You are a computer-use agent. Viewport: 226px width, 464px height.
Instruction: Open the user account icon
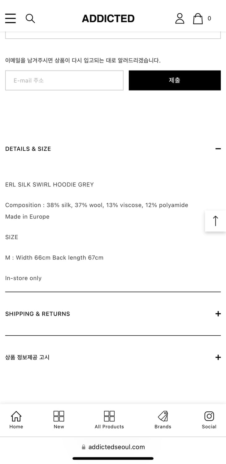(x=180, y=19)
